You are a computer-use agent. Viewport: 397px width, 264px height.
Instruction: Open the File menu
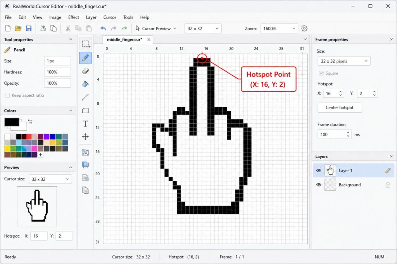pos(8,17)
